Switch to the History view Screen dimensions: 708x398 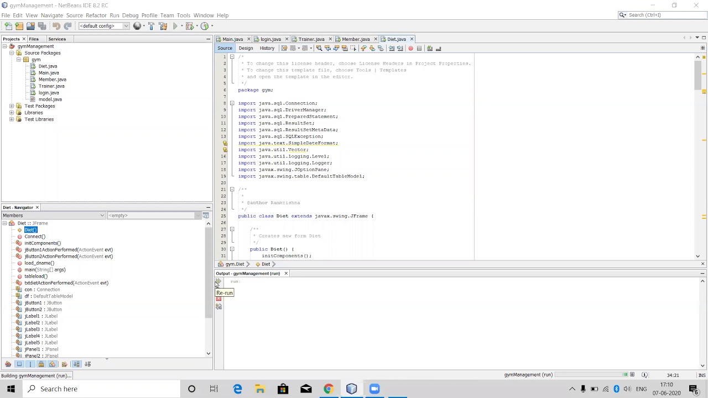pos(267,48)
